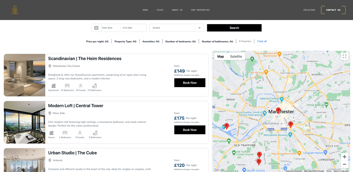The image size is (353, 172).
Task: Click the £175 price text
Action: (x=179, y=118)
